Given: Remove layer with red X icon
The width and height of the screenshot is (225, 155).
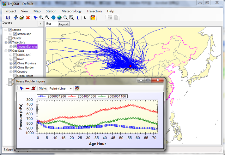Looking at the screenshot, I should click(28, 18).
